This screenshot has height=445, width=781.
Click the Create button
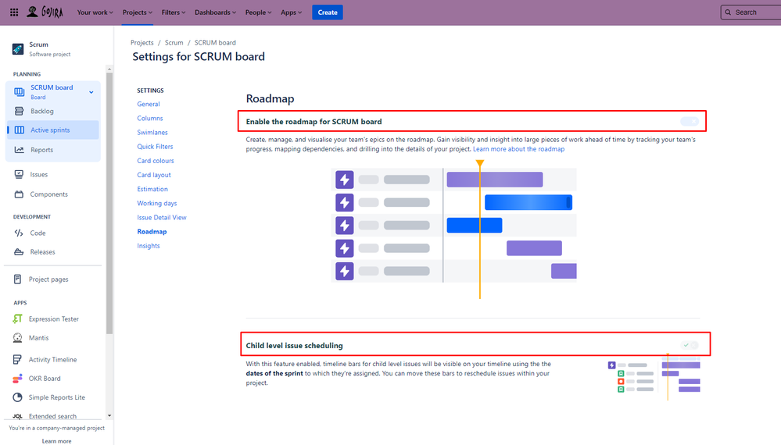(328, 12)
